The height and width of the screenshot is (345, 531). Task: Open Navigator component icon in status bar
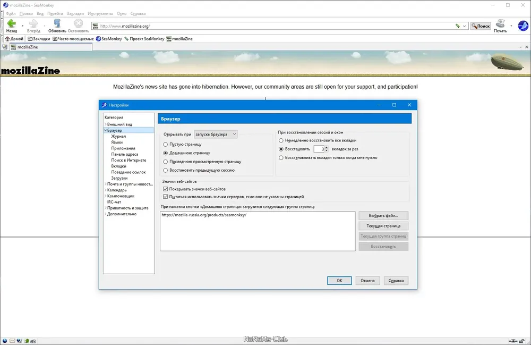tap(5, 341)
